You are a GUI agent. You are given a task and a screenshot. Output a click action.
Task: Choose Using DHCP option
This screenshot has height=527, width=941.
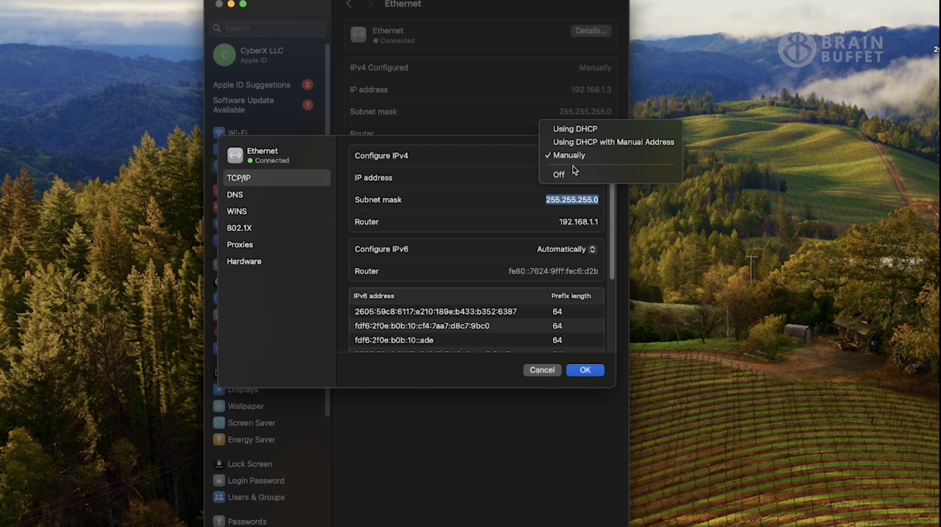click(x=575, y=129)
